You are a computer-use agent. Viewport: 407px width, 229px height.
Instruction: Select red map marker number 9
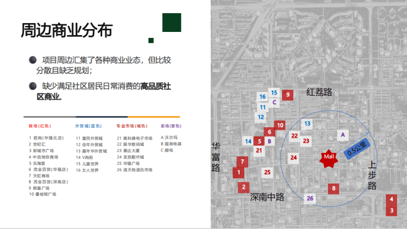tap(287, 95)
